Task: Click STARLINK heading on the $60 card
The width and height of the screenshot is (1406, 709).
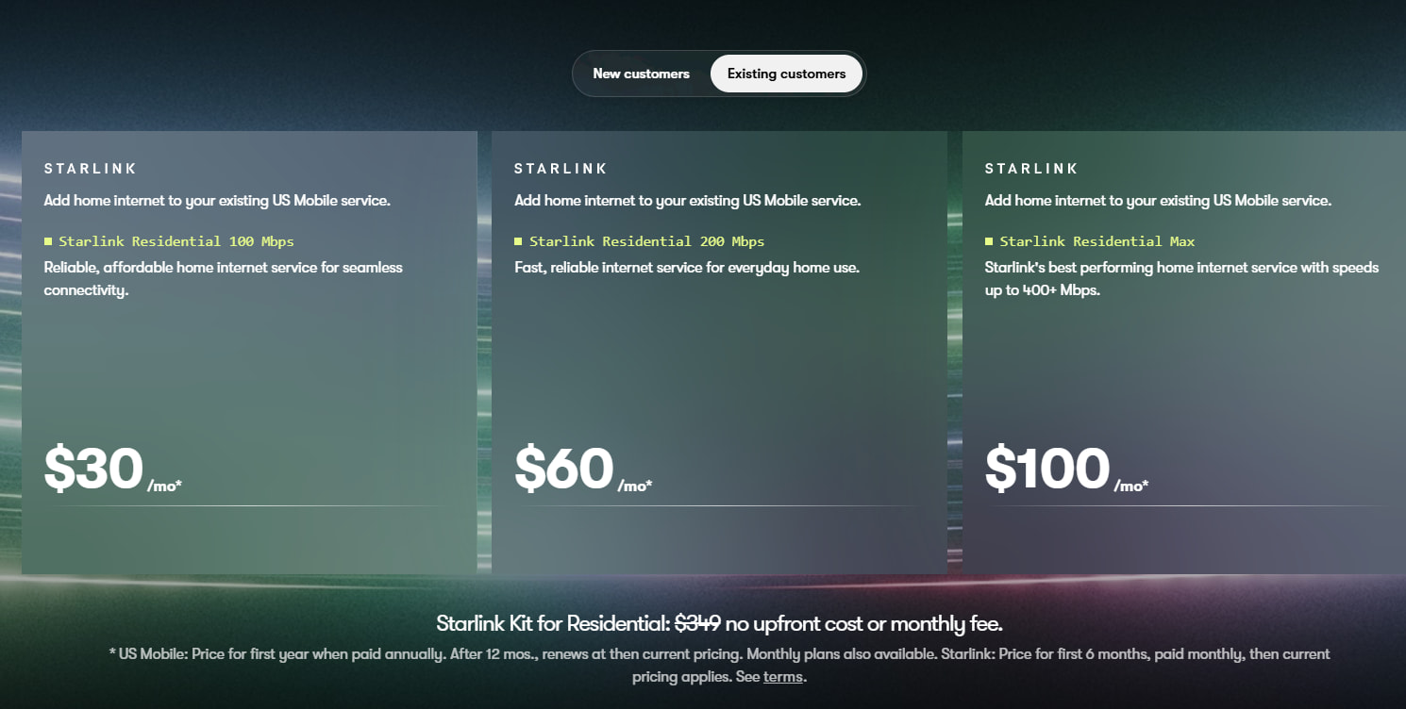Action: point(561,169)
